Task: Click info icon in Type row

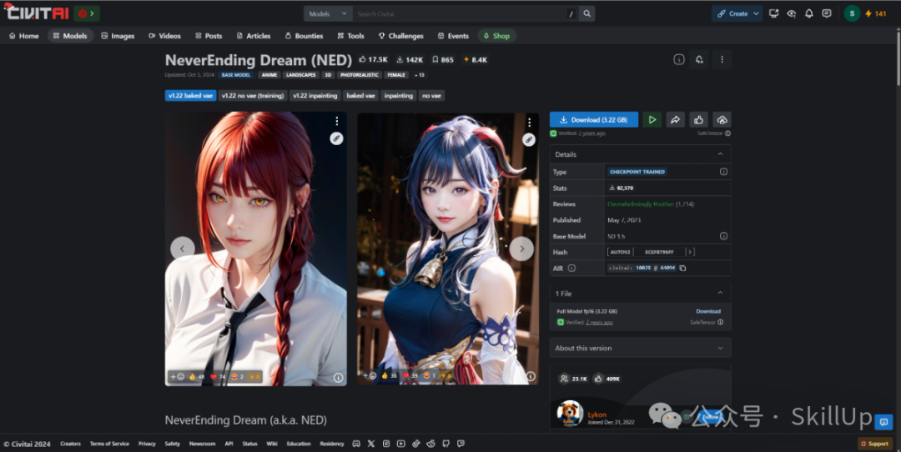Action: coord(723,172)
